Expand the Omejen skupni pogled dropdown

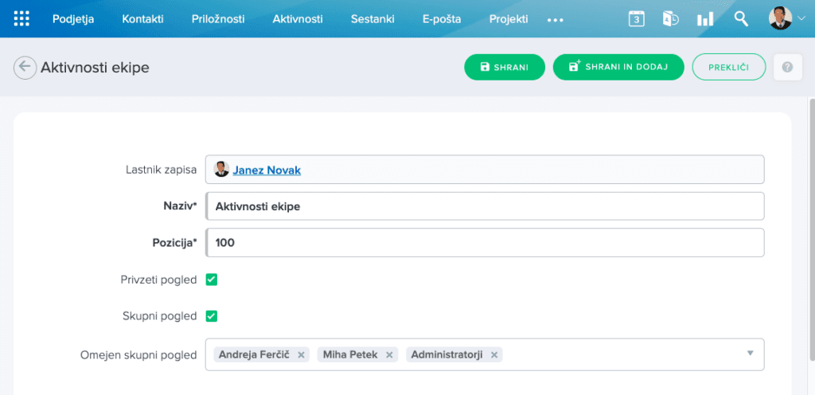pyautogui.click(x=750, y=354)
